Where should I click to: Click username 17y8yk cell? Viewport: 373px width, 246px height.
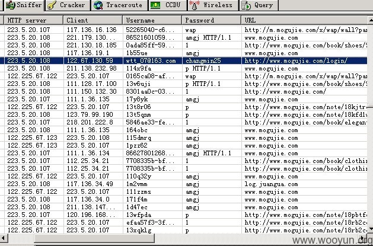(x=152, y=100)
